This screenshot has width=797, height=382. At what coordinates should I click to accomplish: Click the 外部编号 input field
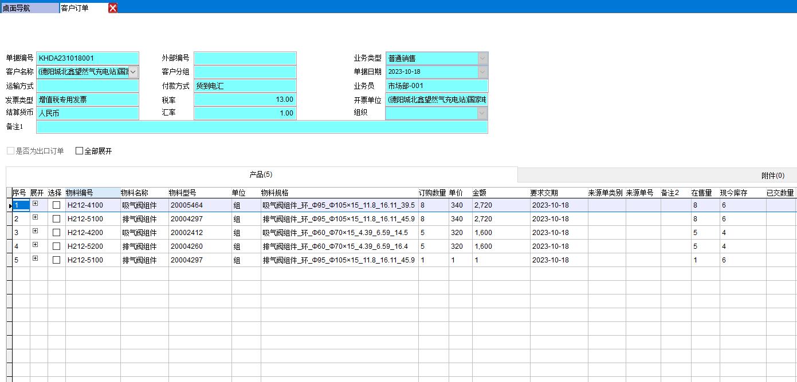pos(245,58)
